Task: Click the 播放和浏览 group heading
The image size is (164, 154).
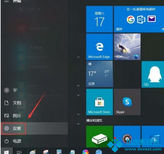Action: (94, 121)
